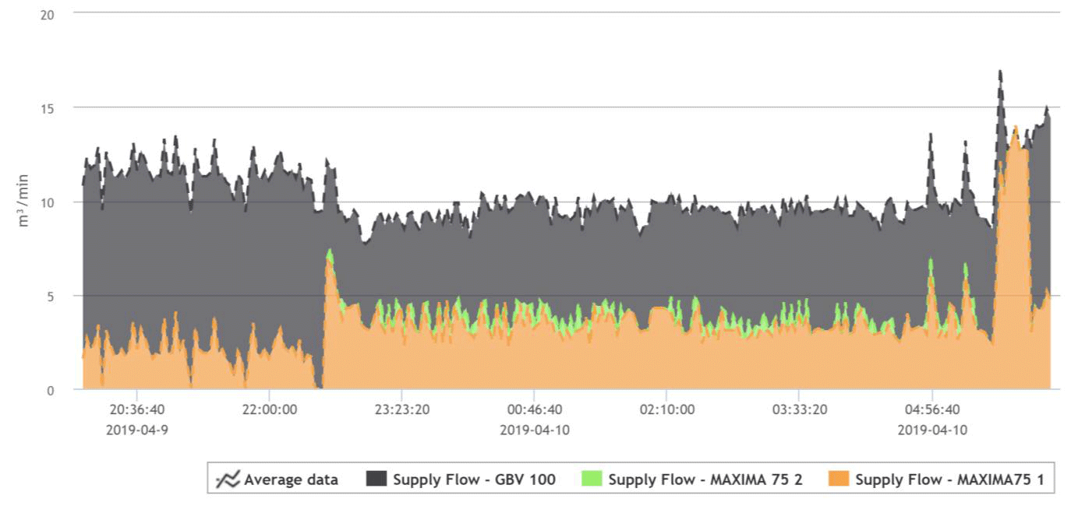The height and width of the screenshot is (513, 1078).
Task: Select the 00:46:40 time label
Action: point(534,409)
